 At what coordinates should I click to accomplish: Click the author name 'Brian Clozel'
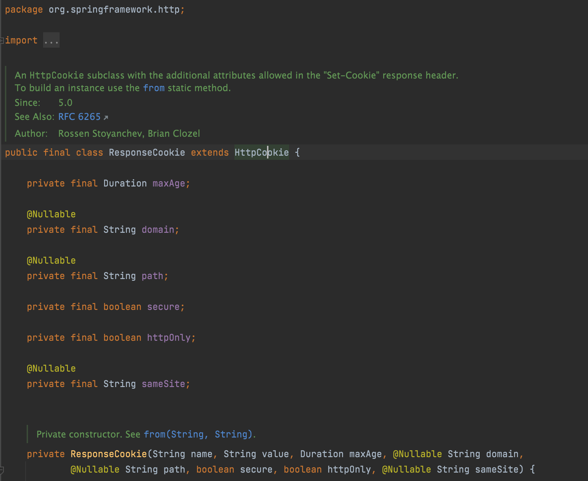(x=174, y=134)
